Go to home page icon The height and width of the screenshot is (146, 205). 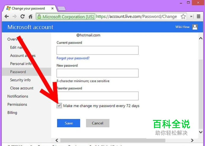click(31, 17)
